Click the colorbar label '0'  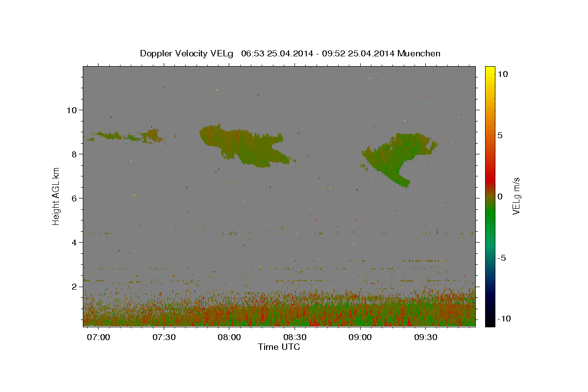500,196
